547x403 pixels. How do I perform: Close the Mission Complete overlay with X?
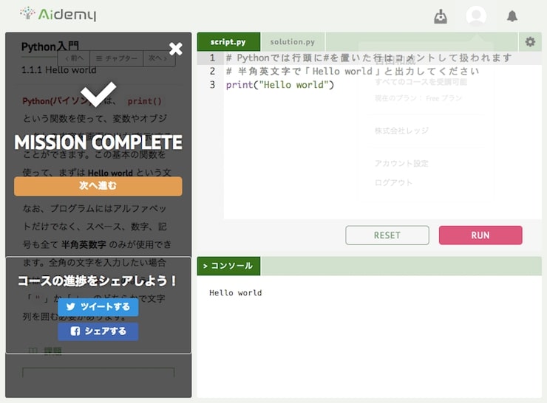point(175,49)
